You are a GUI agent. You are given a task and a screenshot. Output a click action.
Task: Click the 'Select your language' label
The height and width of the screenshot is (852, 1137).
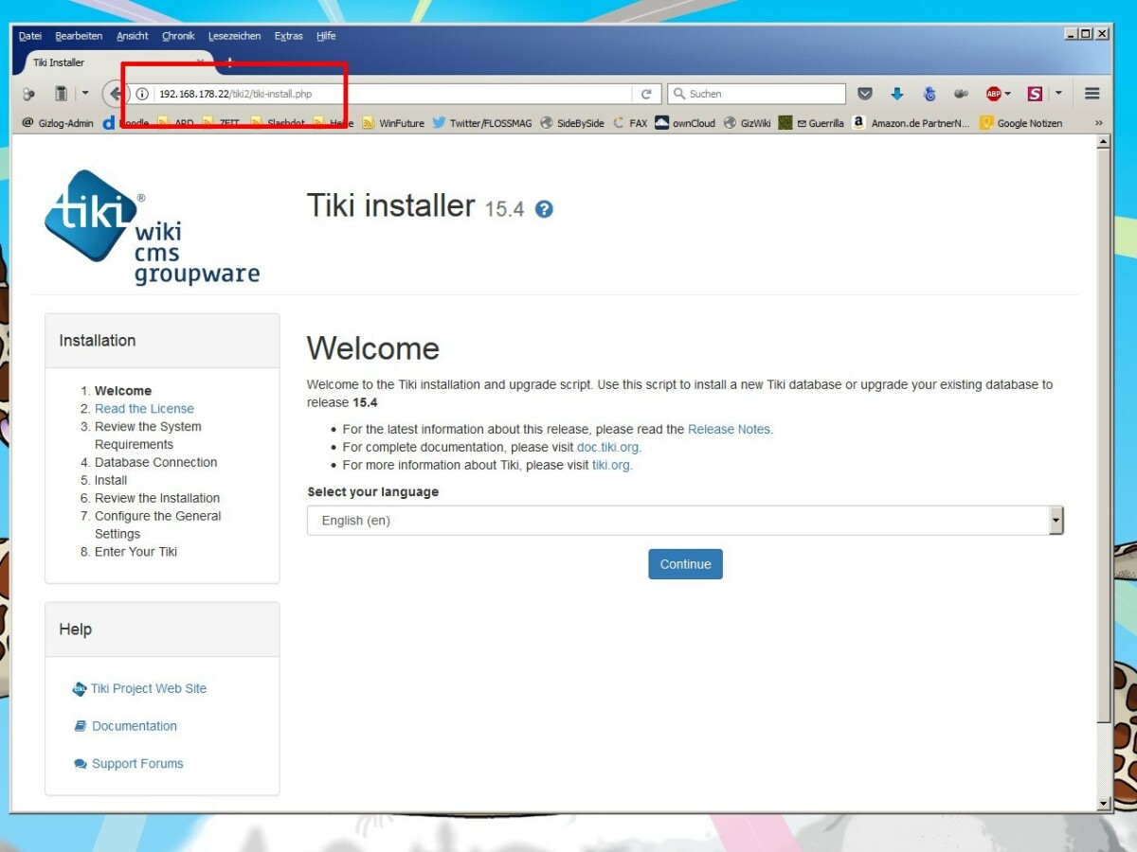click(x=373, y=492)
